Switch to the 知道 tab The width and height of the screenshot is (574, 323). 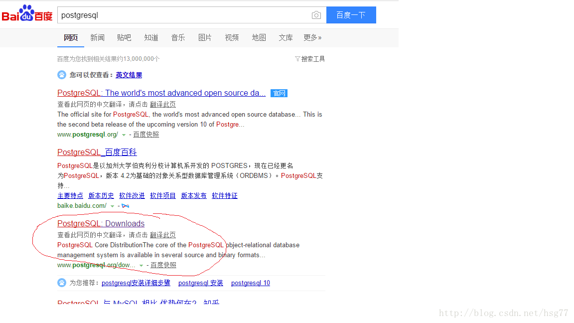coord(151,38)
